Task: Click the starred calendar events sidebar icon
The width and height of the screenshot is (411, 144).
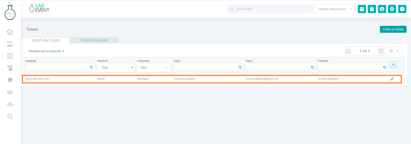Action: [x=10, y=56]
